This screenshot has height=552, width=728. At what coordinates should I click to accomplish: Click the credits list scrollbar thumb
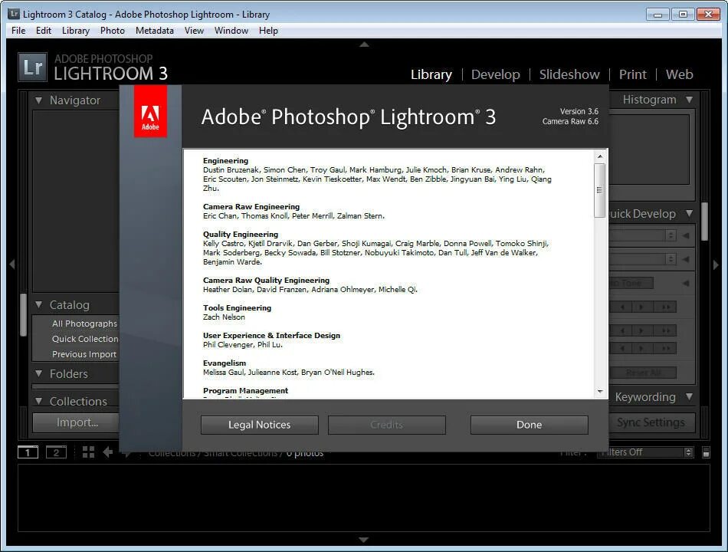pos(600,190)
